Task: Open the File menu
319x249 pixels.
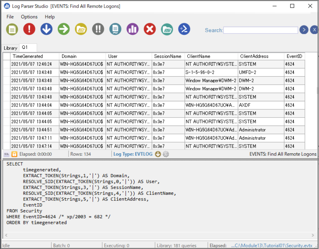Action: (x=10, y=17)
